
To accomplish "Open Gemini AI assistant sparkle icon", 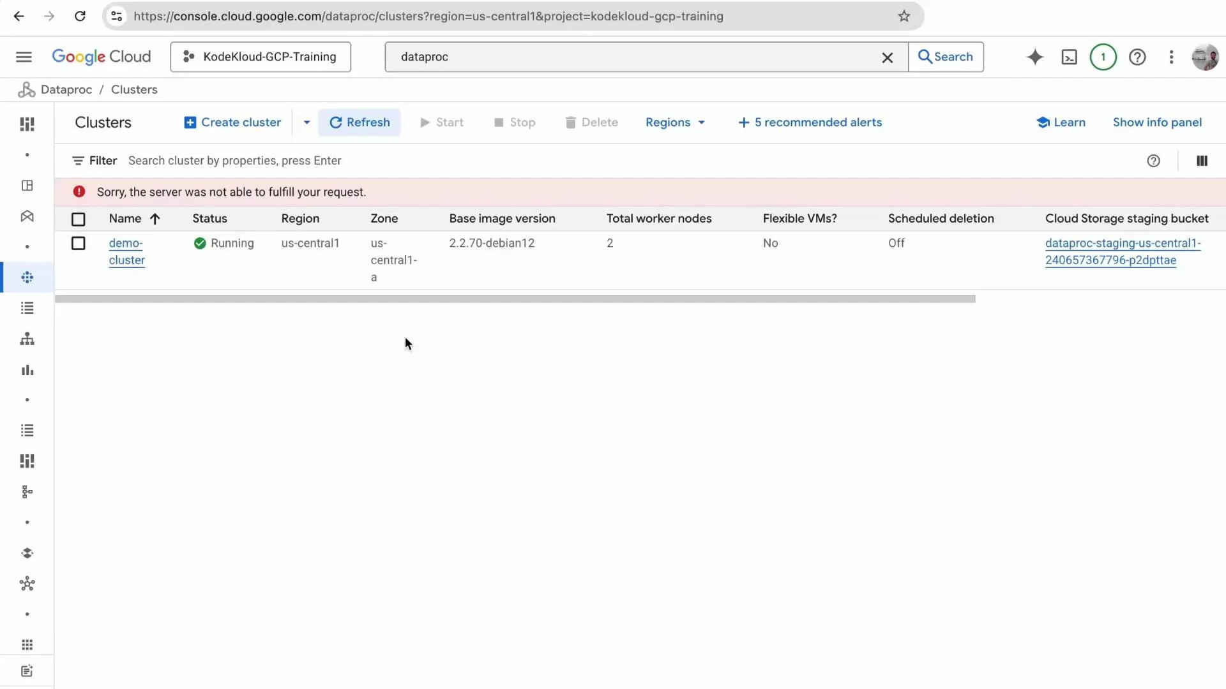I will (x=1035, y=57).
